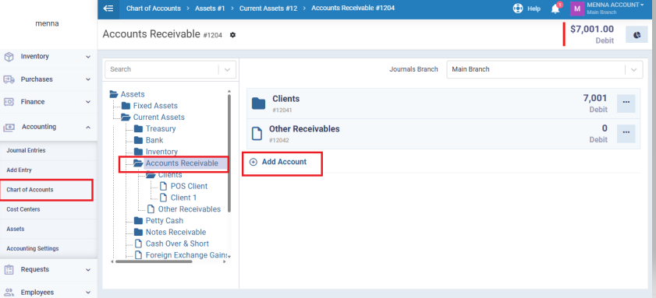Select Foreign Exchange Gains node in tree
The width and height of the screenshot is (656, 298).
(186, 255)
